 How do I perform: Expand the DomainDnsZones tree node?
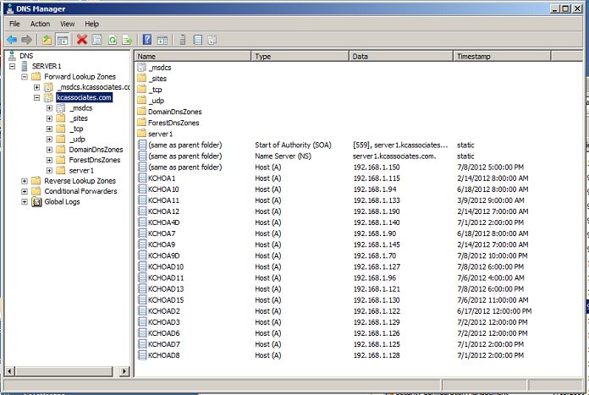[x=49, y=150]
